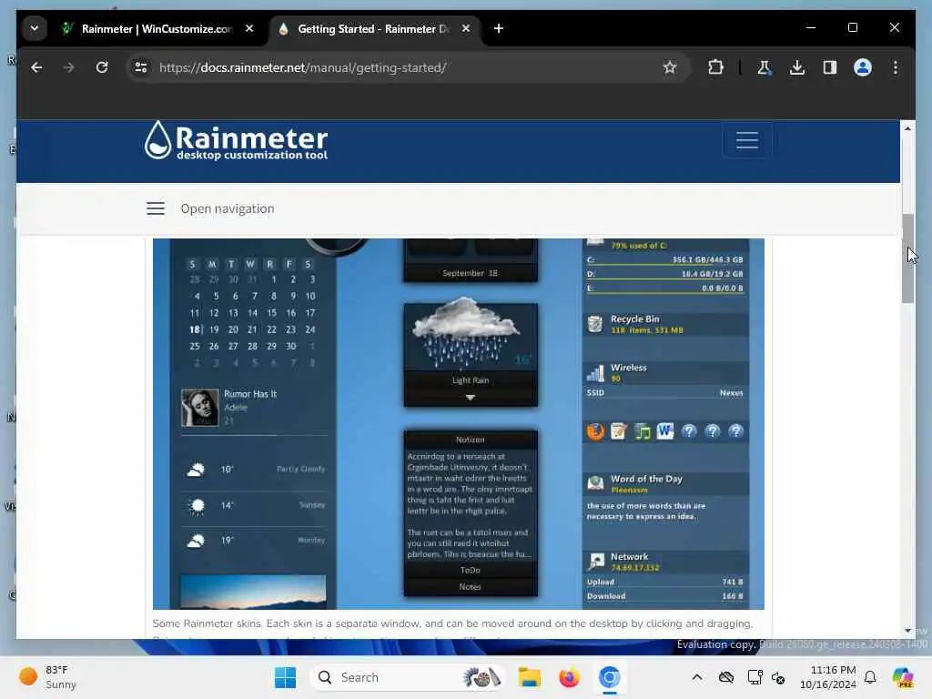This screenshot has height=699, width=932.
Task: Click the Firefox icon in skin launcher row
Action: coord(595,431)
